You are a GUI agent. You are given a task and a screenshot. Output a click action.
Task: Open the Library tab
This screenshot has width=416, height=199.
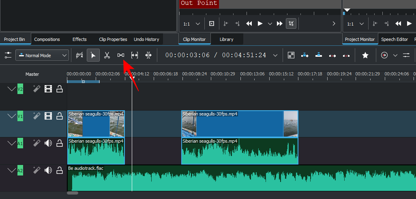[226, 39]
